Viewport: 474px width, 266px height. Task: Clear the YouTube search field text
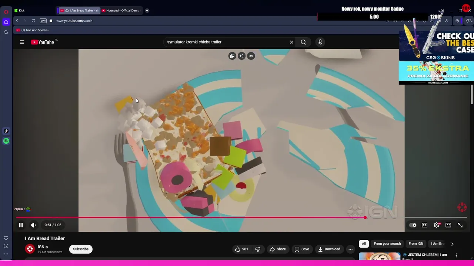tap(291, 42)
